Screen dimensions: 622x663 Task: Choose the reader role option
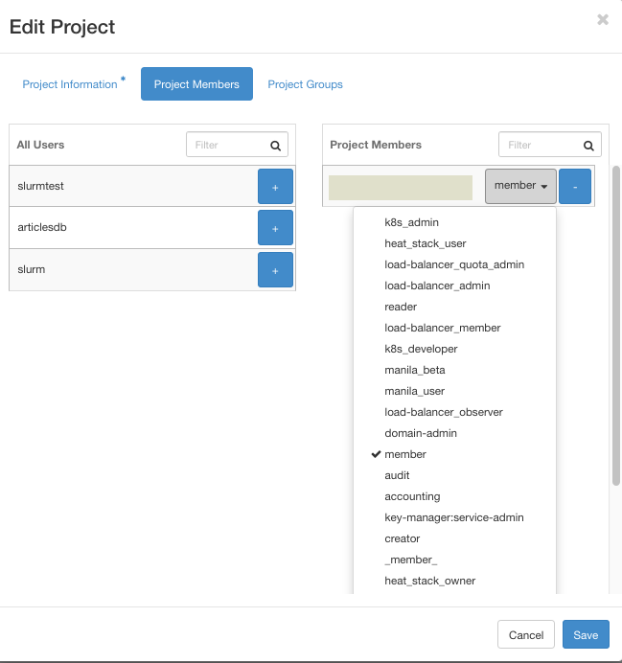coord(401,307)
